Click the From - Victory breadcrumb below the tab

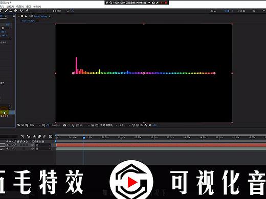coord(28,21)
